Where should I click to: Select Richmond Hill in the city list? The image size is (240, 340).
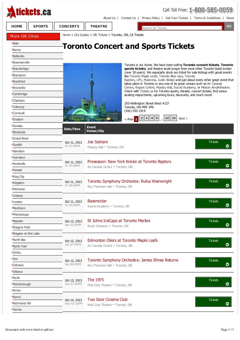(x=22, y=303)
